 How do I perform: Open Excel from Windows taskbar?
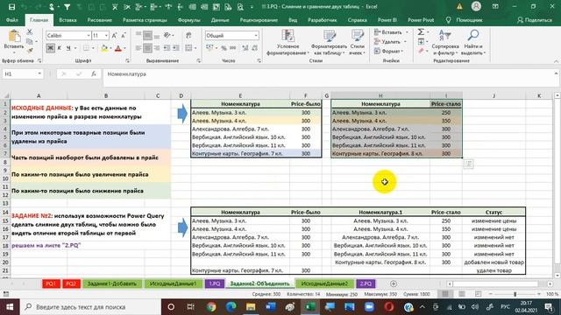pyautogui.click(x=309, y=307)
